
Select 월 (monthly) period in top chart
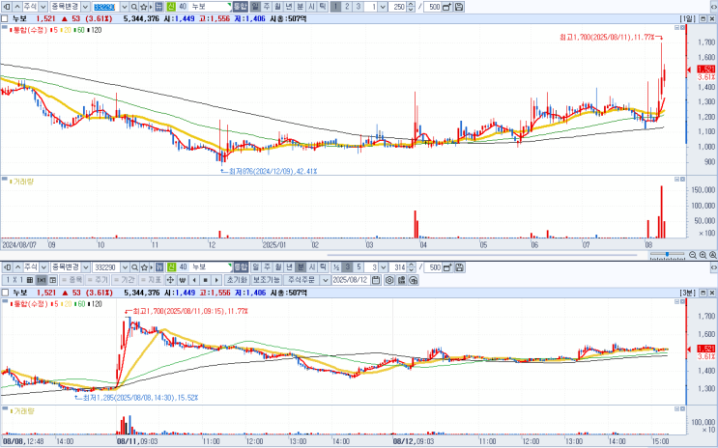[x=278, y=7]
